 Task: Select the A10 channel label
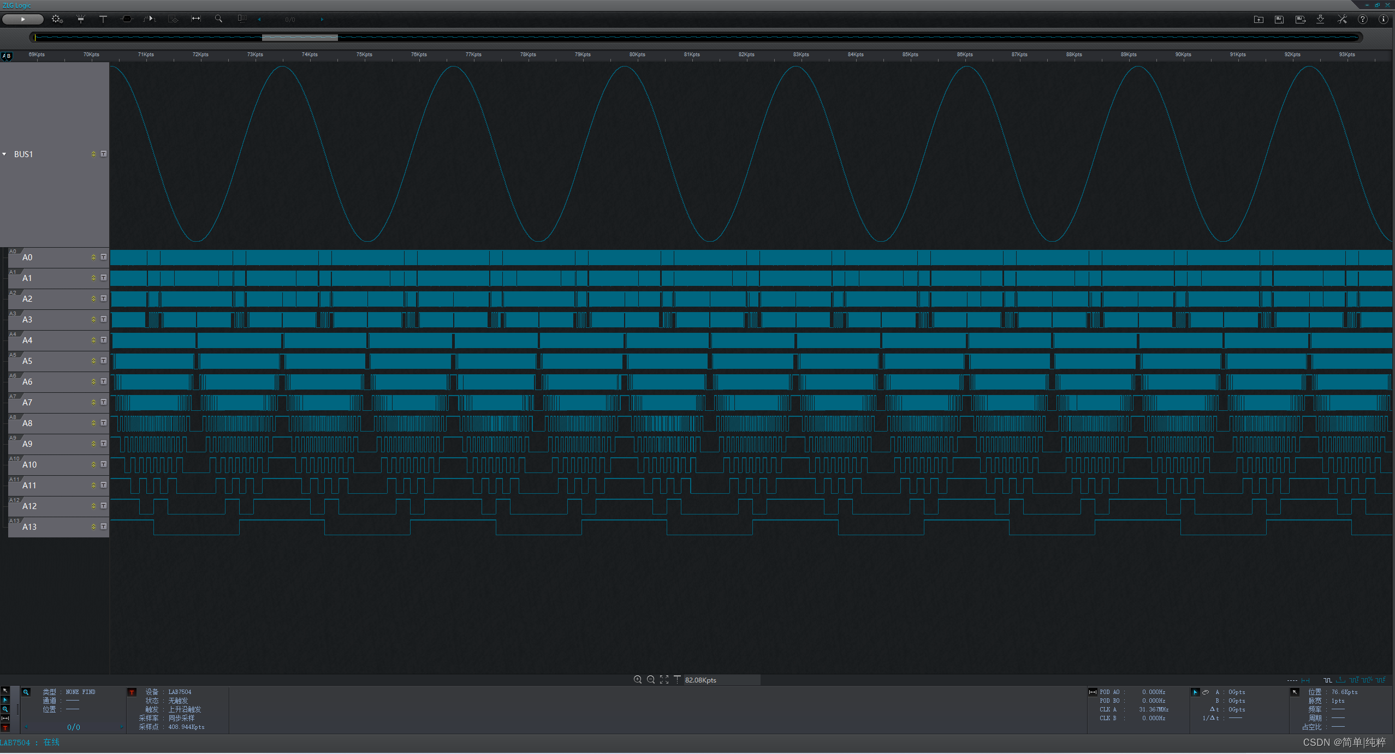tap(29, 465)
